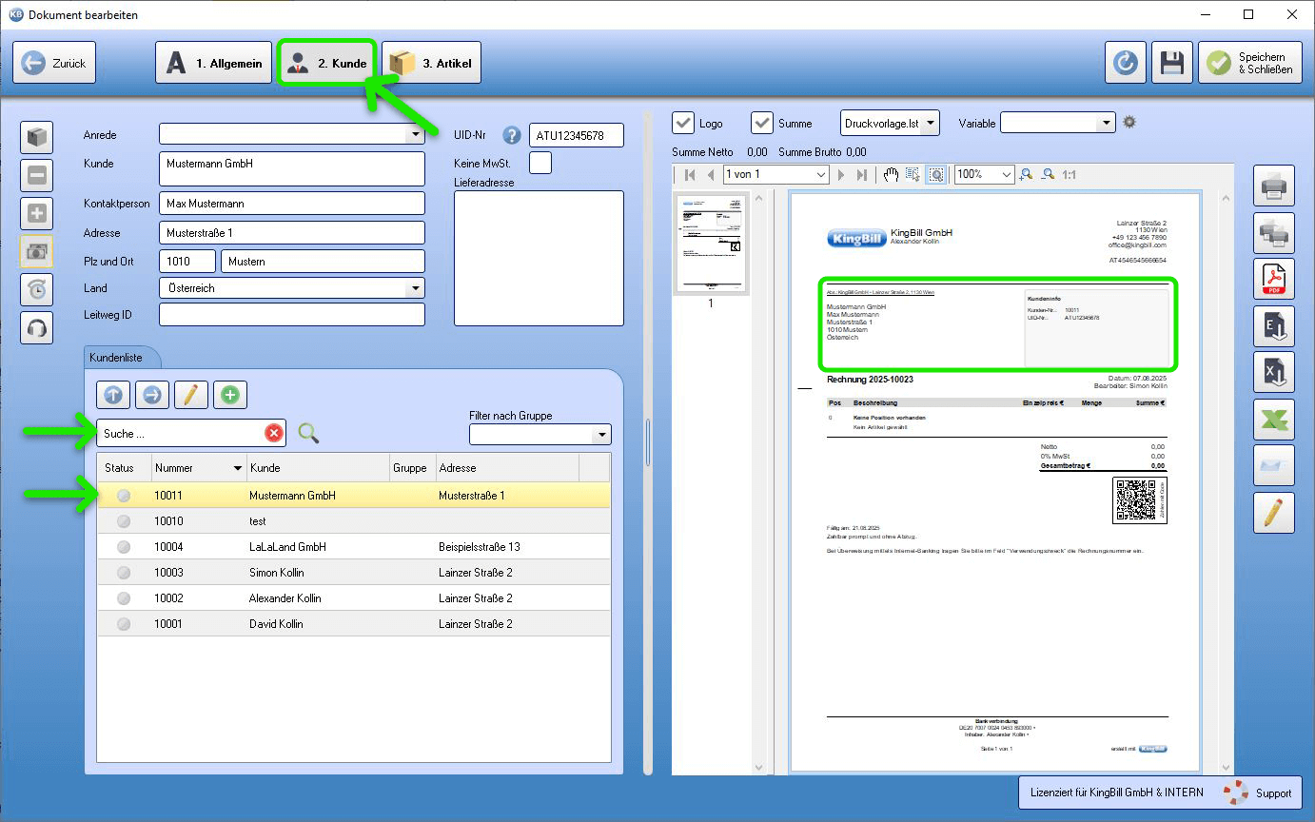Click the magnifying glass search icon

[308, 434]
